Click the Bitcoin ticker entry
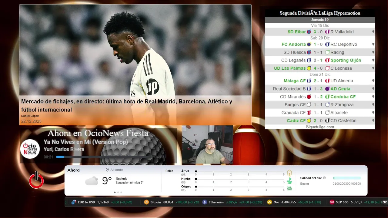The width and height of the screenshot is (388, 218). (x=172, y=202)
